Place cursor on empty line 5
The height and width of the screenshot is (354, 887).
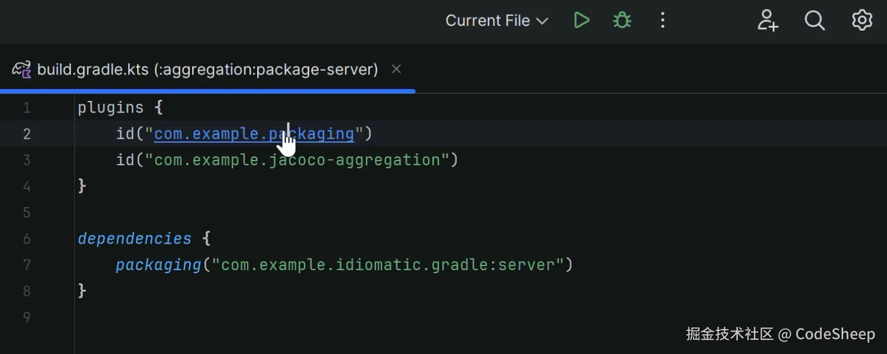pyautogui.click(x=237, y=212)
